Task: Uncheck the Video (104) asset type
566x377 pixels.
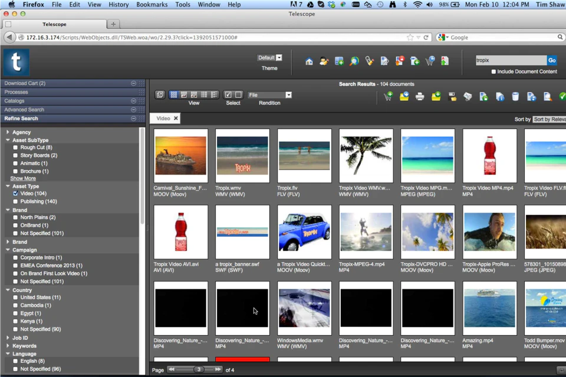Action: point(15,193)
